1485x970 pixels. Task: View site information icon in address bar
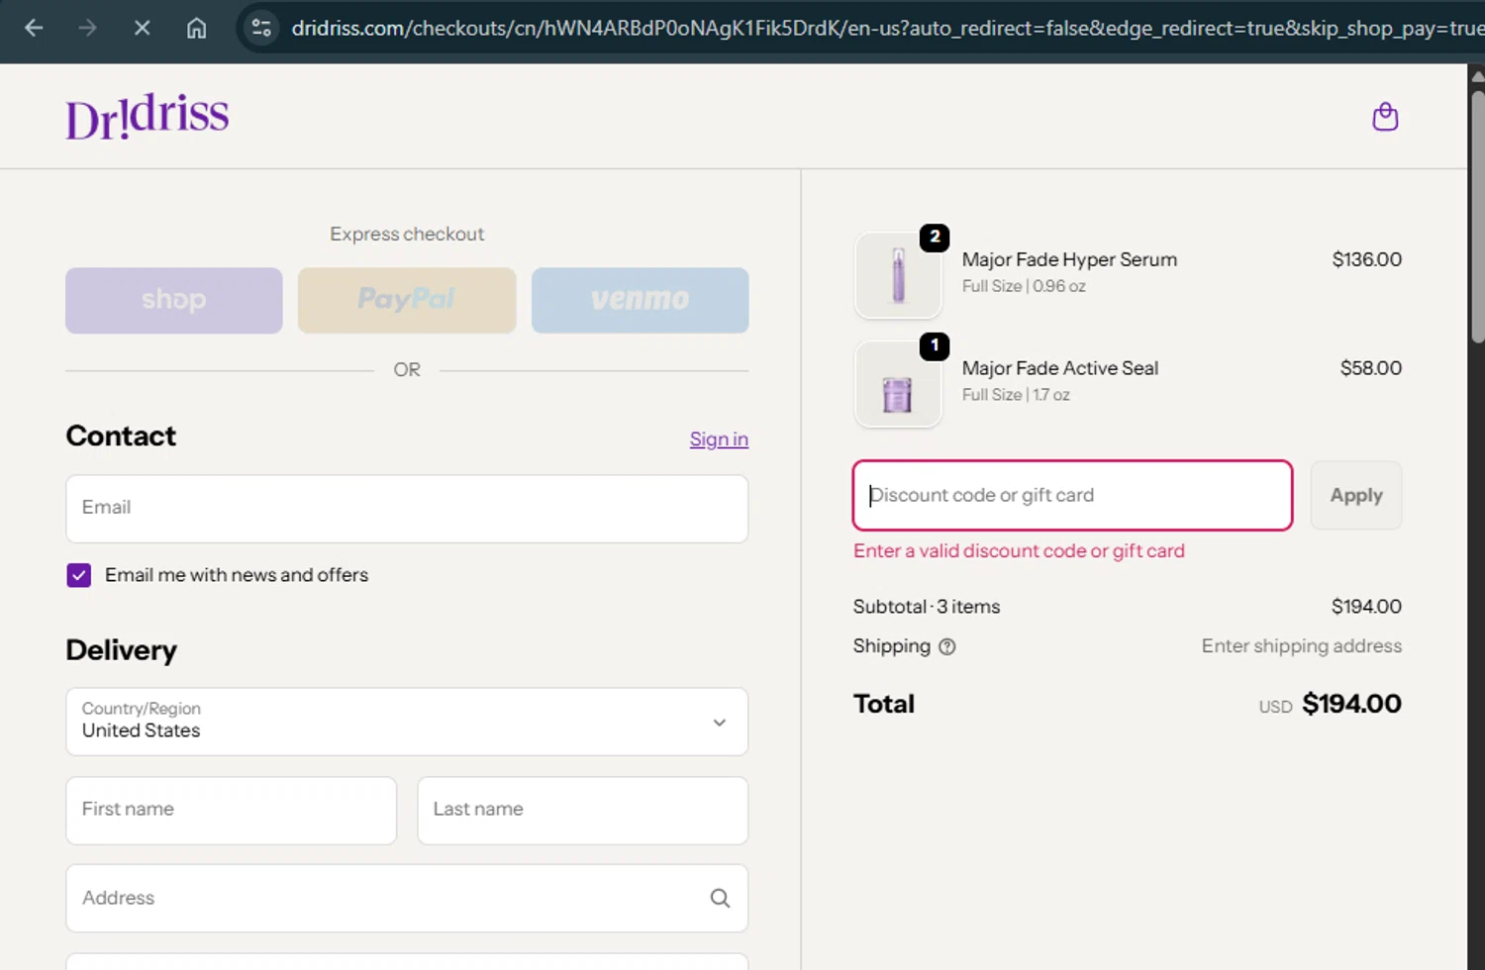coord(261,28)
